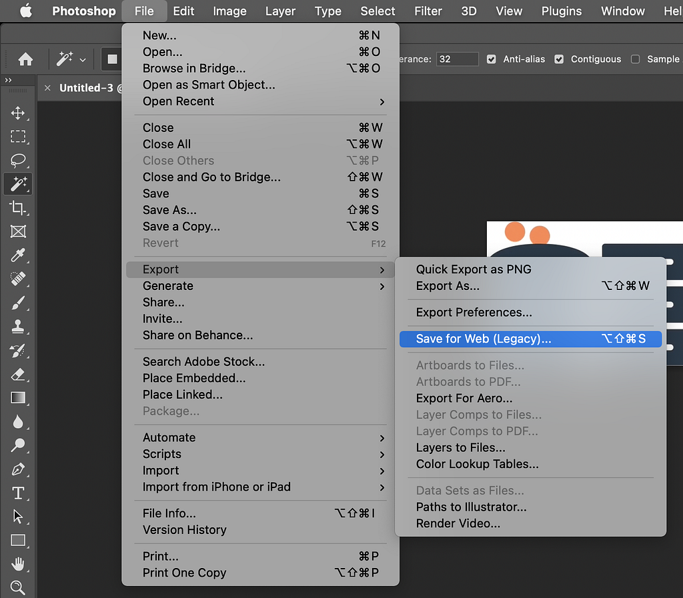
Task: Open the Image menu
Action: coord(229,11)
